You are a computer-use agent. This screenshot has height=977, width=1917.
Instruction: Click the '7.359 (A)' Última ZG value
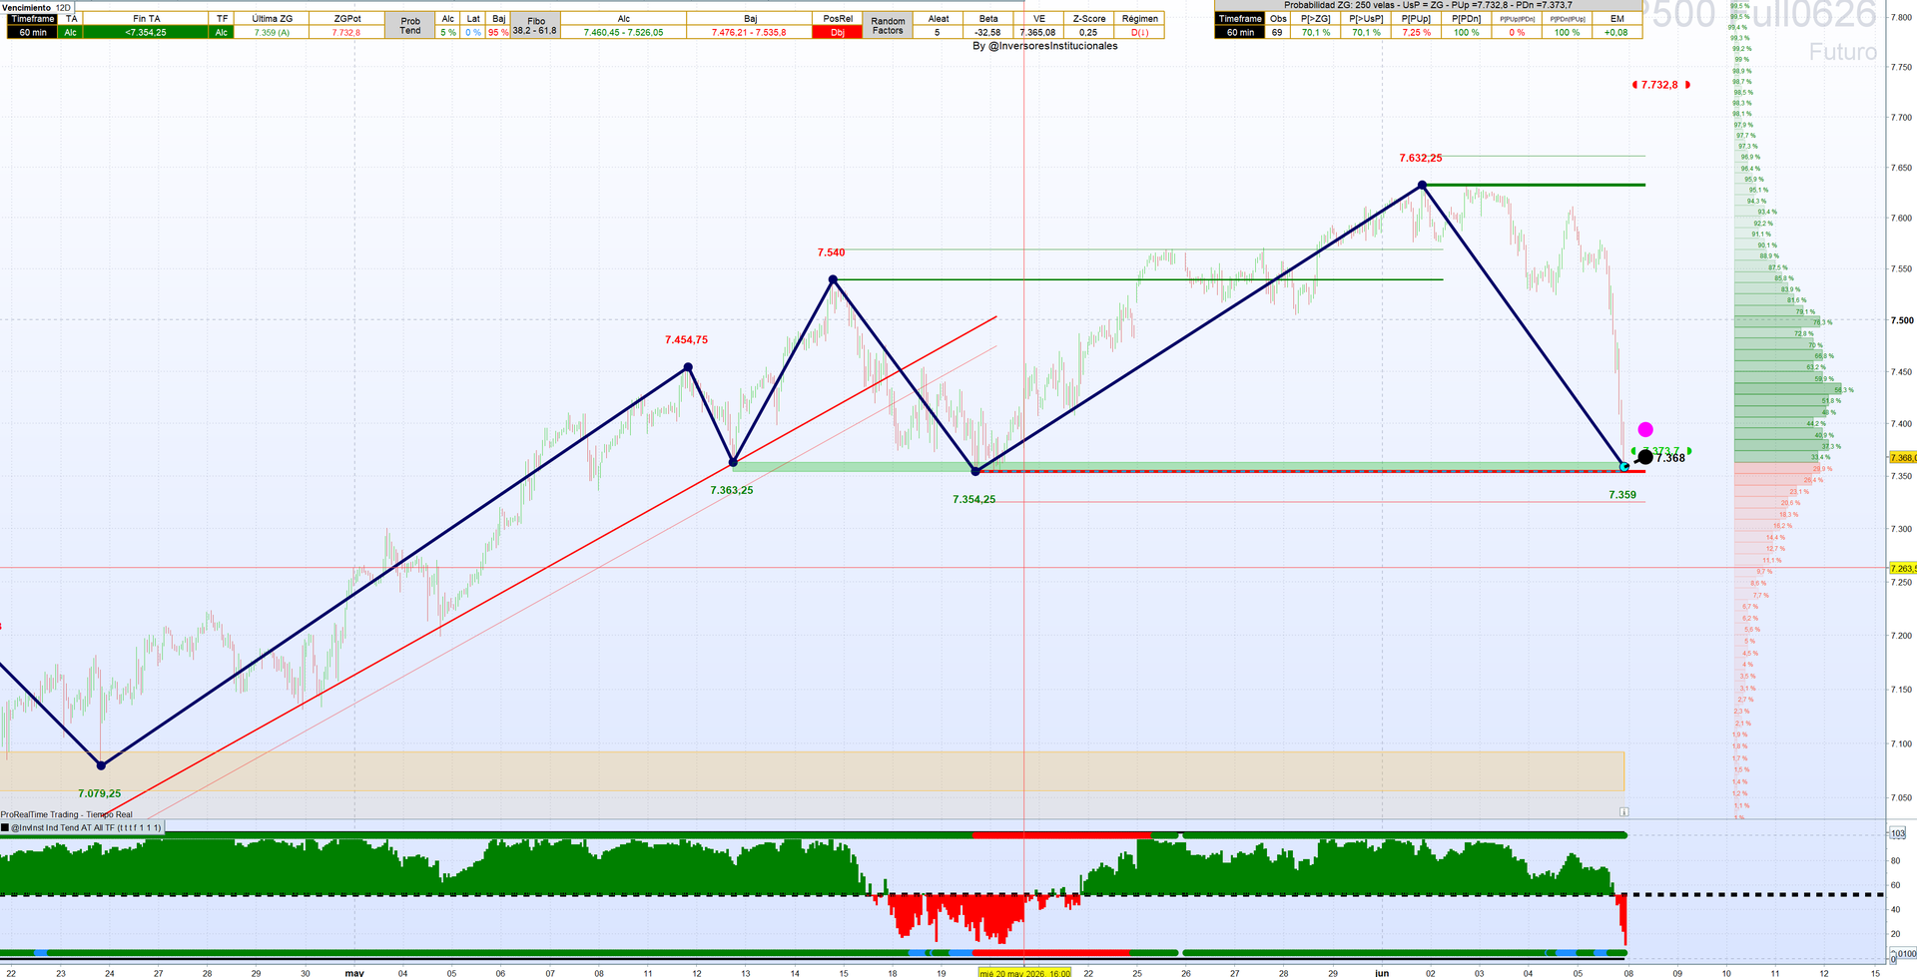pos(272,32)
